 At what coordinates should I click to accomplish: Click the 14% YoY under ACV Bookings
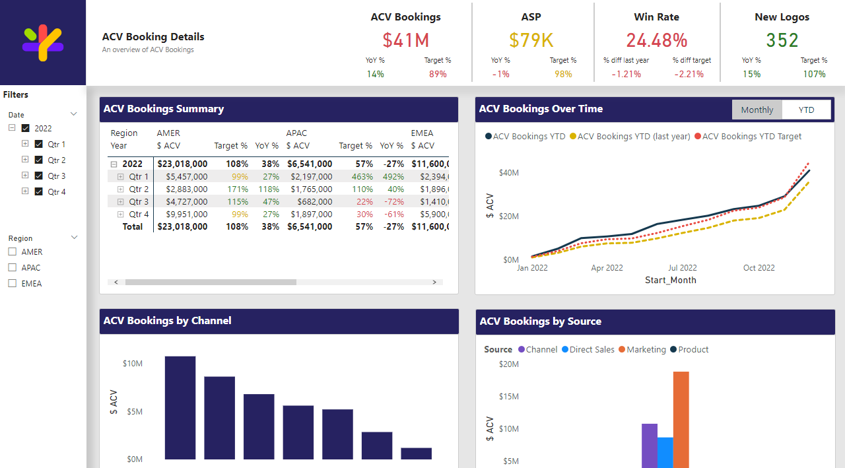coord(375,74)
